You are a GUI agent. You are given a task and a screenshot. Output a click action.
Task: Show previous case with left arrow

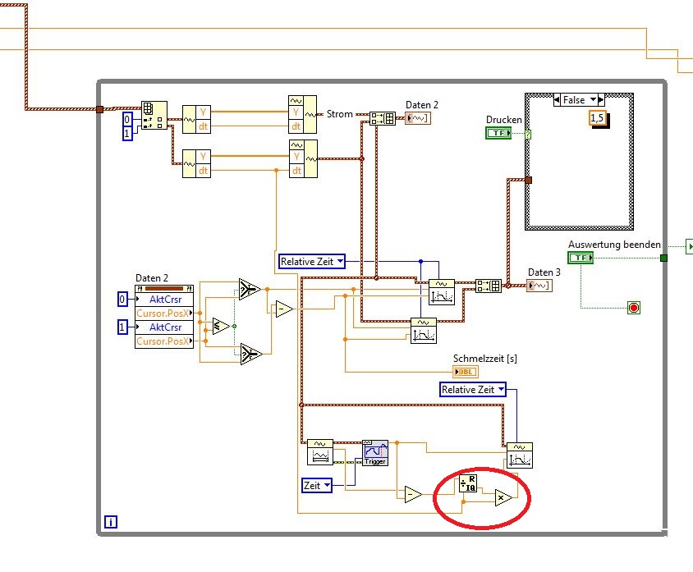557,100
